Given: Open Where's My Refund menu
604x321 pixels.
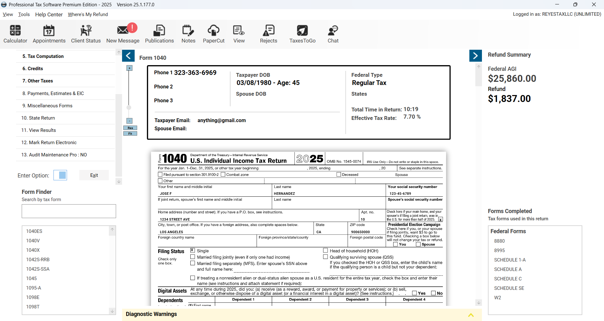Looking at the screenshot, I should (88, 14).
